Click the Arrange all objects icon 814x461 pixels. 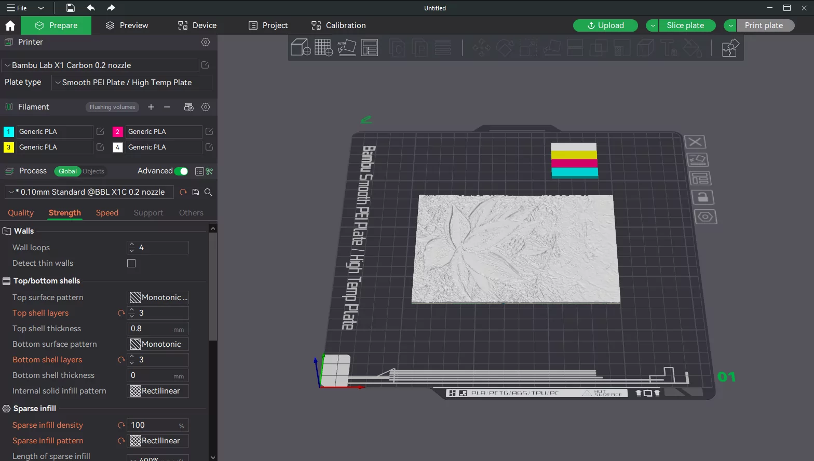coord(370,48)
